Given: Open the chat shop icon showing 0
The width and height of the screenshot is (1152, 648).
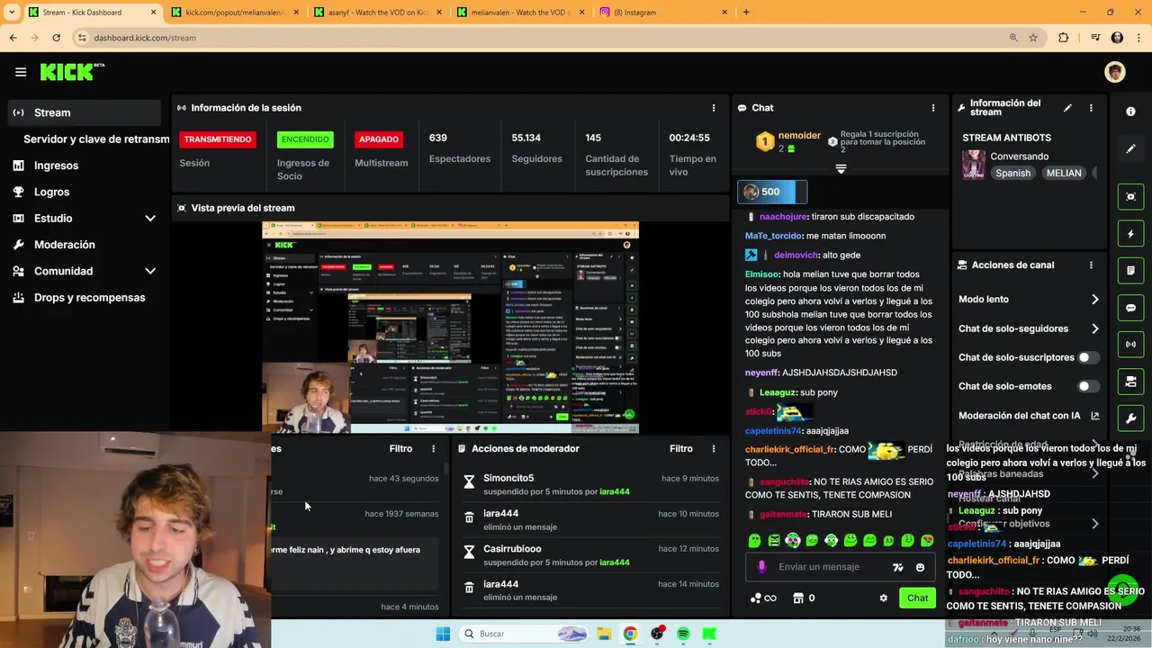Looking at the screenshot, I should coord(804,598).
